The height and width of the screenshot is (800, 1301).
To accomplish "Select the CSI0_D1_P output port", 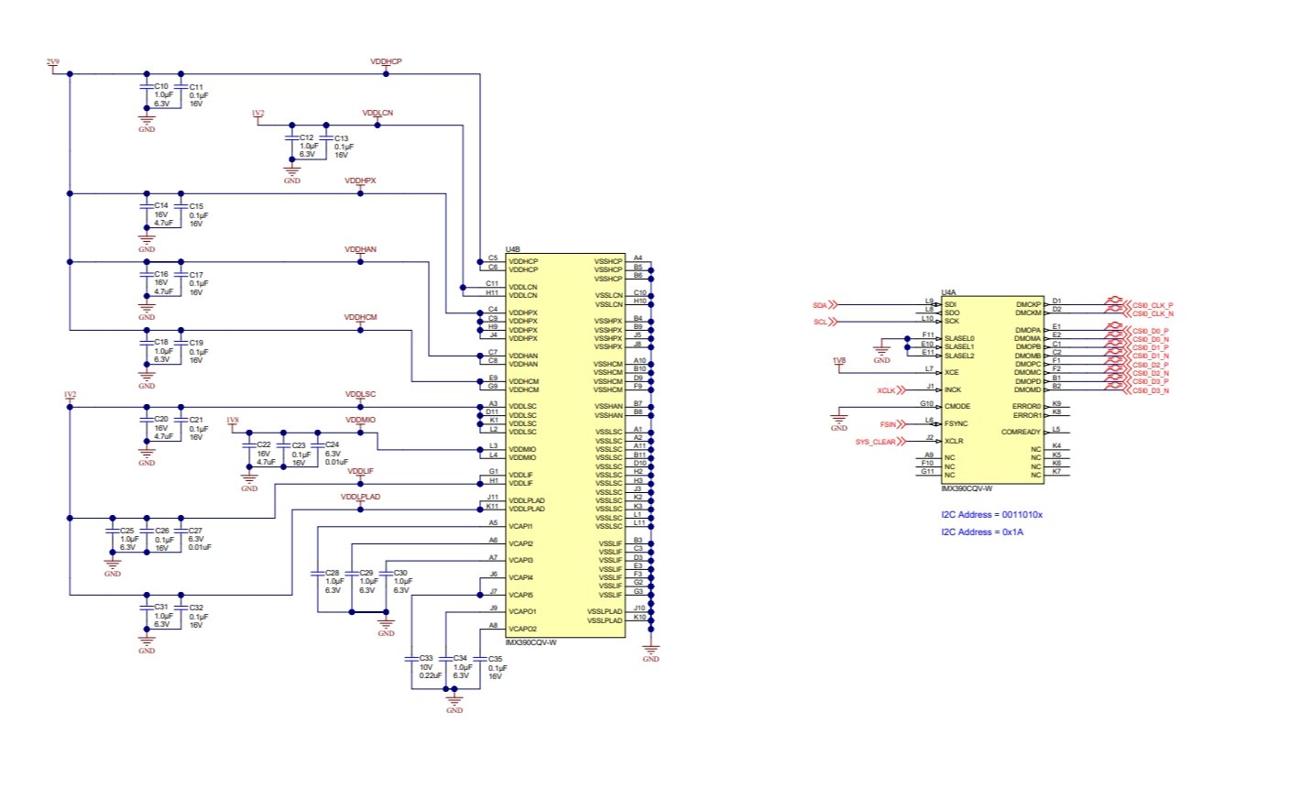I will click(1146, 347).
